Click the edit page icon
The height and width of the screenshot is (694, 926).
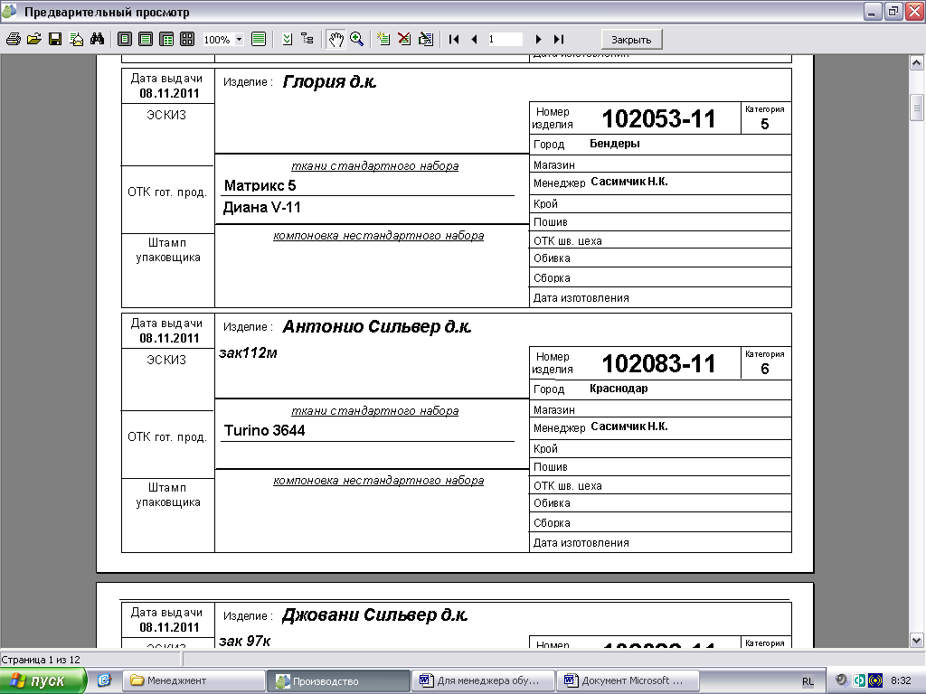[x=426, y=39]
